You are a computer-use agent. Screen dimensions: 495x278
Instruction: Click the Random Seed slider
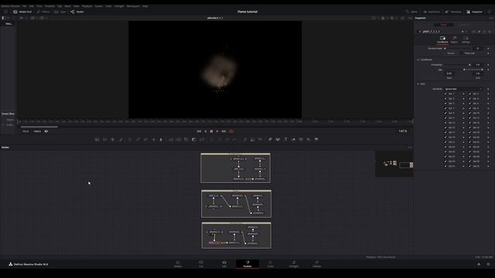tap(457, 49)
